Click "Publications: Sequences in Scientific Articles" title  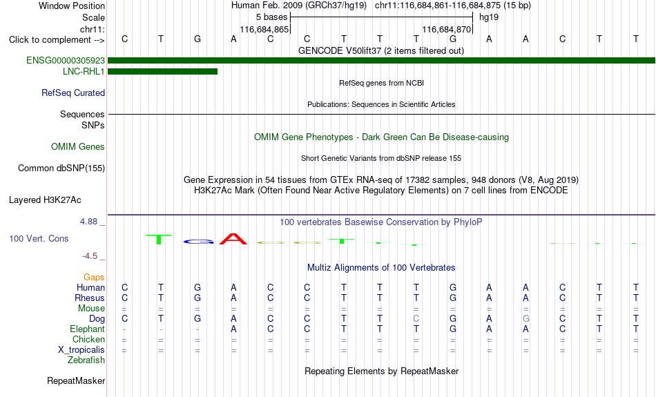[x=381, y=104]
